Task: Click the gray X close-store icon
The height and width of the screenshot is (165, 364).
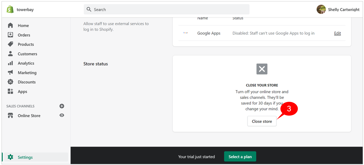Action: coord(262,69)
